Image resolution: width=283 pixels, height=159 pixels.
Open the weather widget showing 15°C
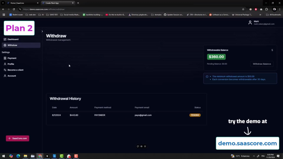pyautogui.click(x=240, y=156)
